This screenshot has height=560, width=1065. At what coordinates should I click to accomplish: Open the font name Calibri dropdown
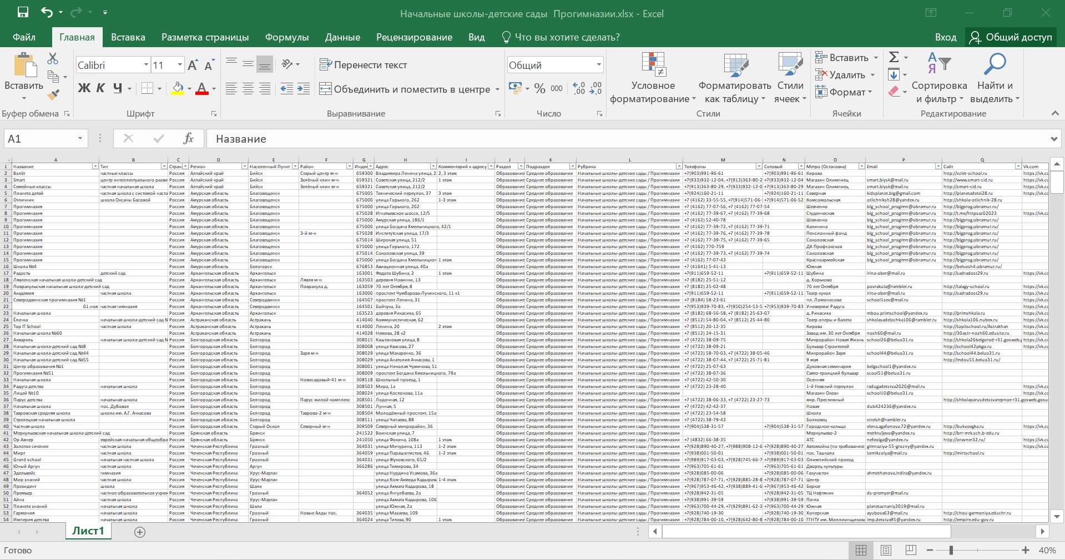coord(146,65)
